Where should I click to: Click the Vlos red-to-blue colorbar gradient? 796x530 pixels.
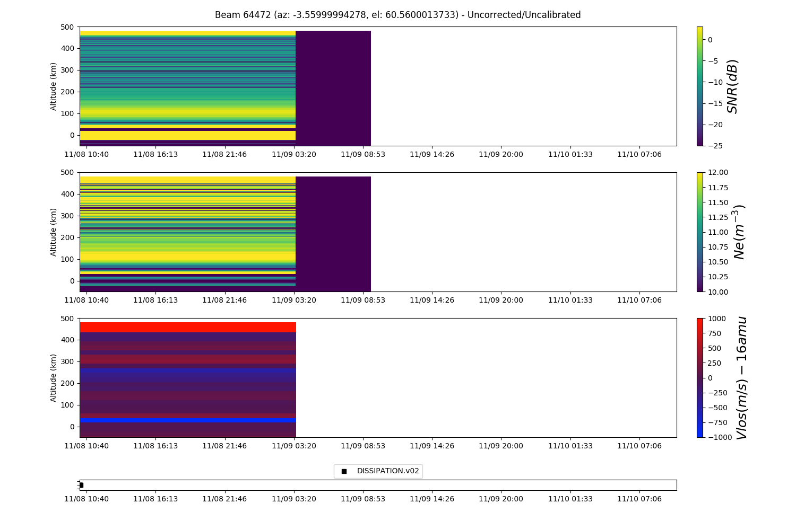tap(699, 377)
